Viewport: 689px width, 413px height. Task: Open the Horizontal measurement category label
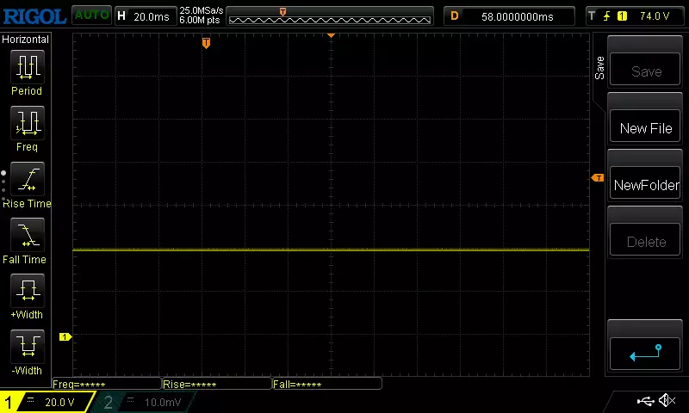click(x=26, y=39)
